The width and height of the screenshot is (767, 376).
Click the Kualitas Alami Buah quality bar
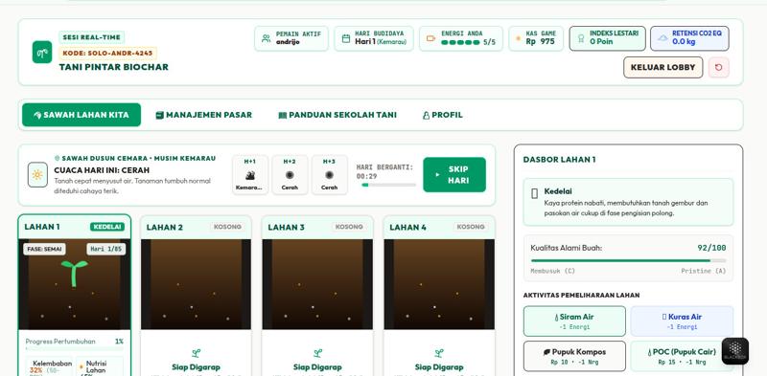point(628,261)
